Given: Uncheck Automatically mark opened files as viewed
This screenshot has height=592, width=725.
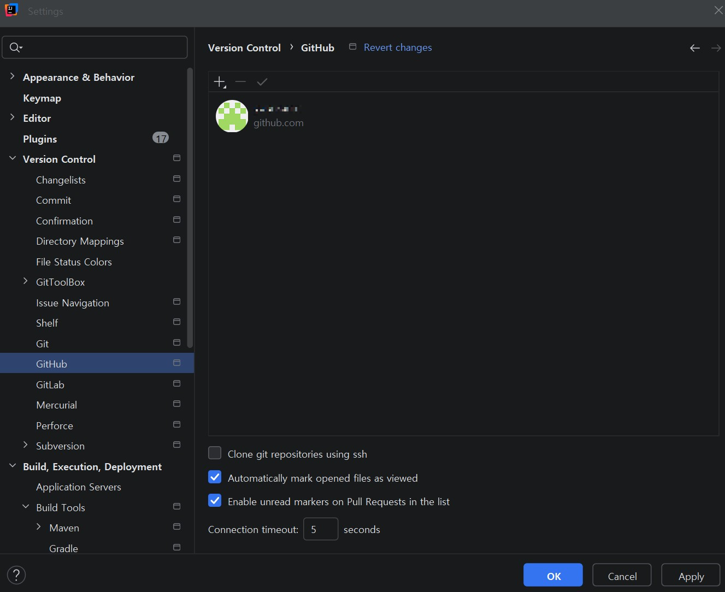Looking at the screenshot, I should click(x=215, y=477).
